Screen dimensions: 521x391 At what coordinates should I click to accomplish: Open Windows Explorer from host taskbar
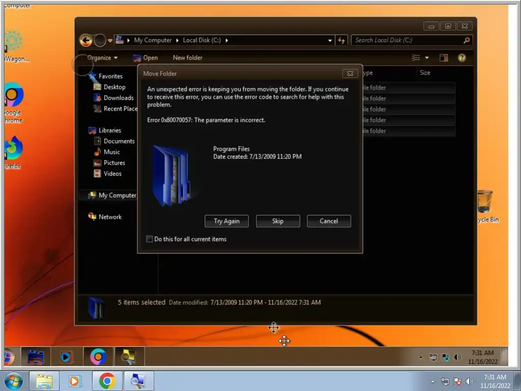point(44,381)
